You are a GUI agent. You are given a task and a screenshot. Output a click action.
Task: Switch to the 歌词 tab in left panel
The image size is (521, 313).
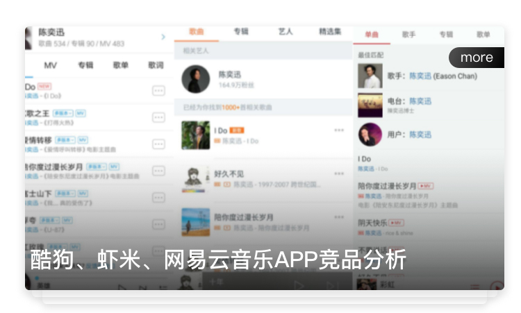click(x=156, y=65)
